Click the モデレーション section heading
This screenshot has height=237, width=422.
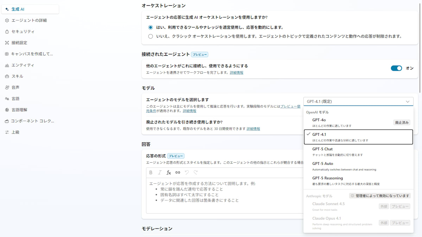[157, 229]
